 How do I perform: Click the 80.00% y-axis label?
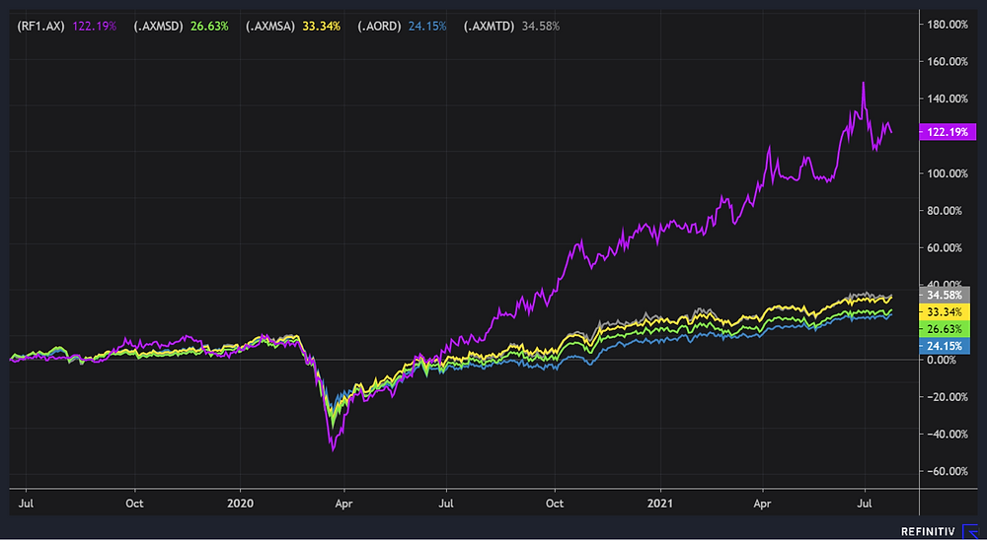[x=946, y=211]
